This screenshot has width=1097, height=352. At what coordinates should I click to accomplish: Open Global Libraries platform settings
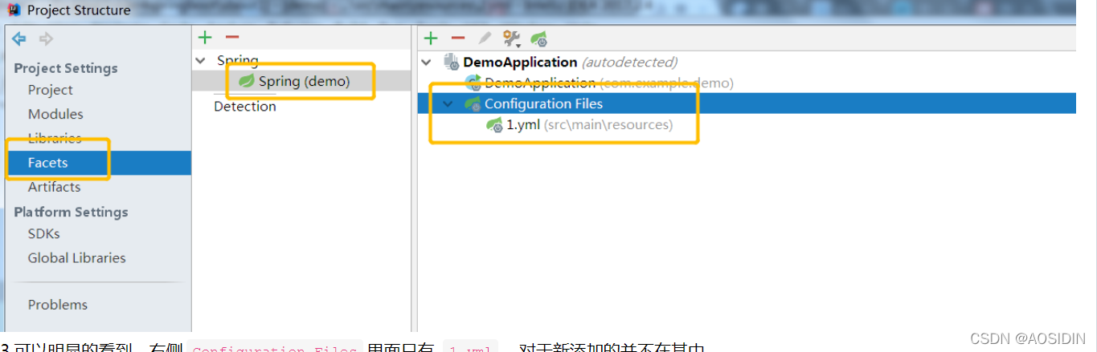76,257
